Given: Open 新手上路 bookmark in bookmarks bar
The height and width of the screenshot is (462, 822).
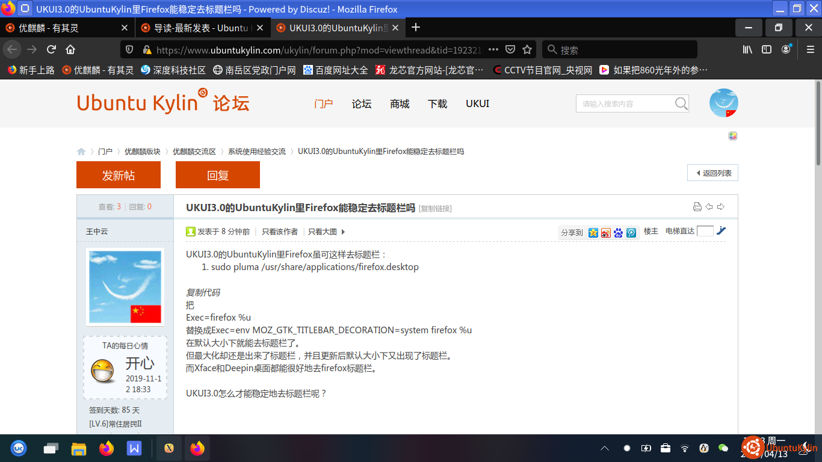Looking at the screenshot, I should tap(31, 70).
